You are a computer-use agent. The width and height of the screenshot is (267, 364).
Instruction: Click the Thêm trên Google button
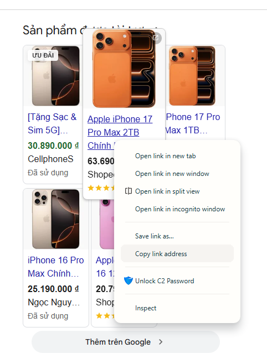coord(126,342)
